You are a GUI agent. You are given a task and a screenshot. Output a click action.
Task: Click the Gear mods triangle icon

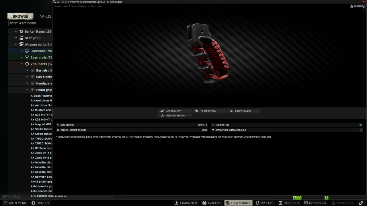[27, 57]
